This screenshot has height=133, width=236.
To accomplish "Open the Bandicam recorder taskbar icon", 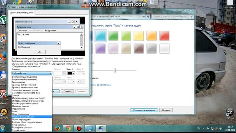I will [x=79, y=129].
